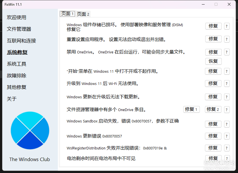Click 修复 1 for multiple OneDrive entries

point(192,109)
